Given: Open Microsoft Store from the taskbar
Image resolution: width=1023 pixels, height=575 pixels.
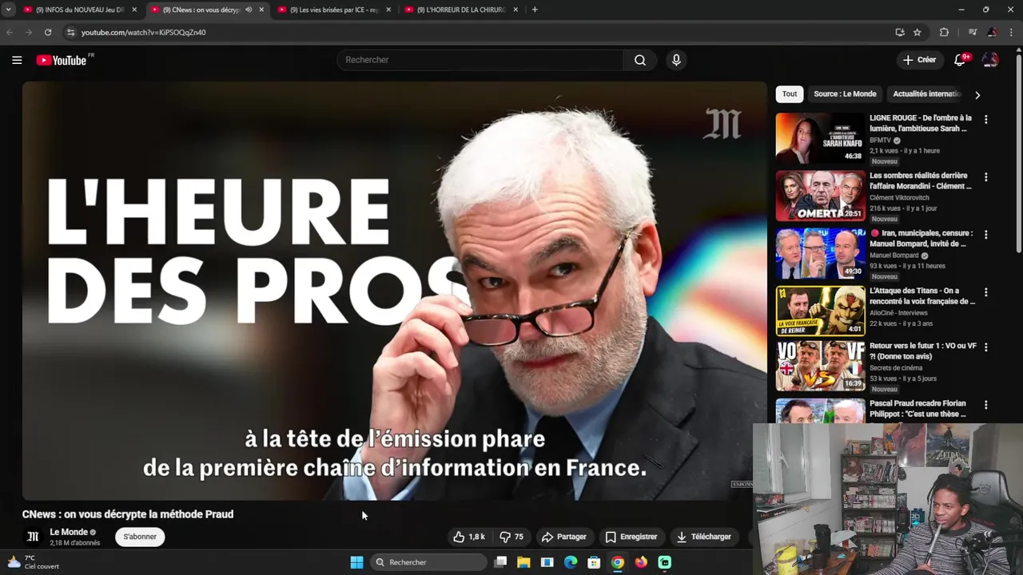Looking at the screenshot, I should pos(594,562).
